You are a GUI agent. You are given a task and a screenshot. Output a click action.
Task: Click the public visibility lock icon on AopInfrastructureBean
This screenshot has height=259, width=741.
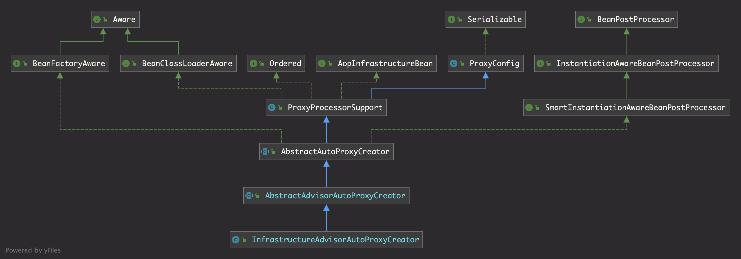tap(330, 63)
